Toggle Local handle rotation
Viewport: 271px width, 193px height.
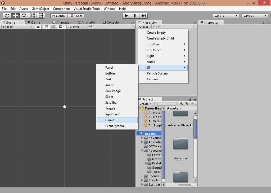point(76,16)
